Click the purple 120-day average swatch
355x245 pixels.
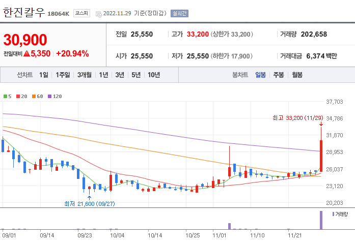pos(50,96)
